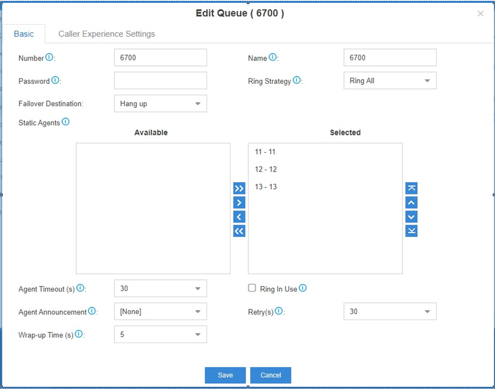
Task: Move selected agent up one position
Action: point(411,203)
